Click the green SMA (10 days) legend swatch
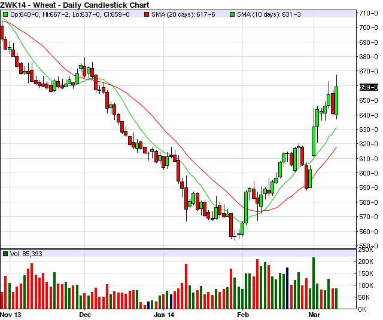This screenshot has width=383, height=320. click(x=232, y=14)
